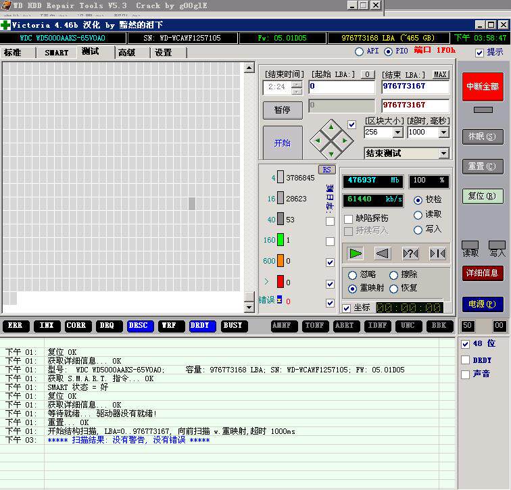
Task: Open the 设置 tab
Action: [x=163, y=53]
